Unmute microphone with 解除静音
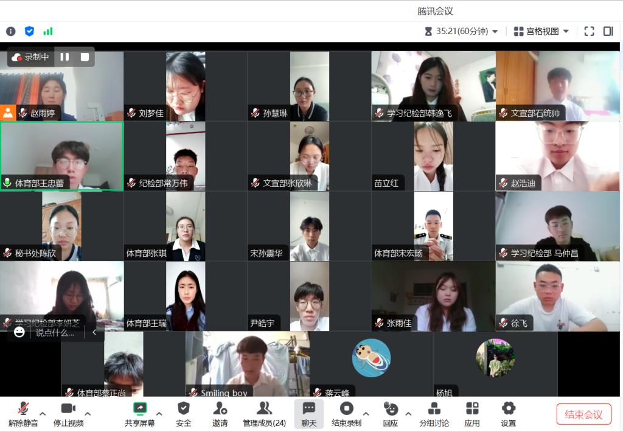623x432 pixels. (23, 414)
